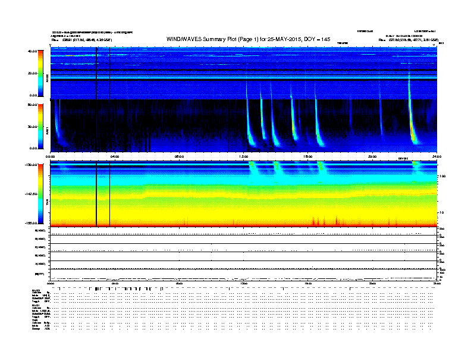
Task: Click the vertical RAD1 panel axis label
Action: (x=47, y=130)
